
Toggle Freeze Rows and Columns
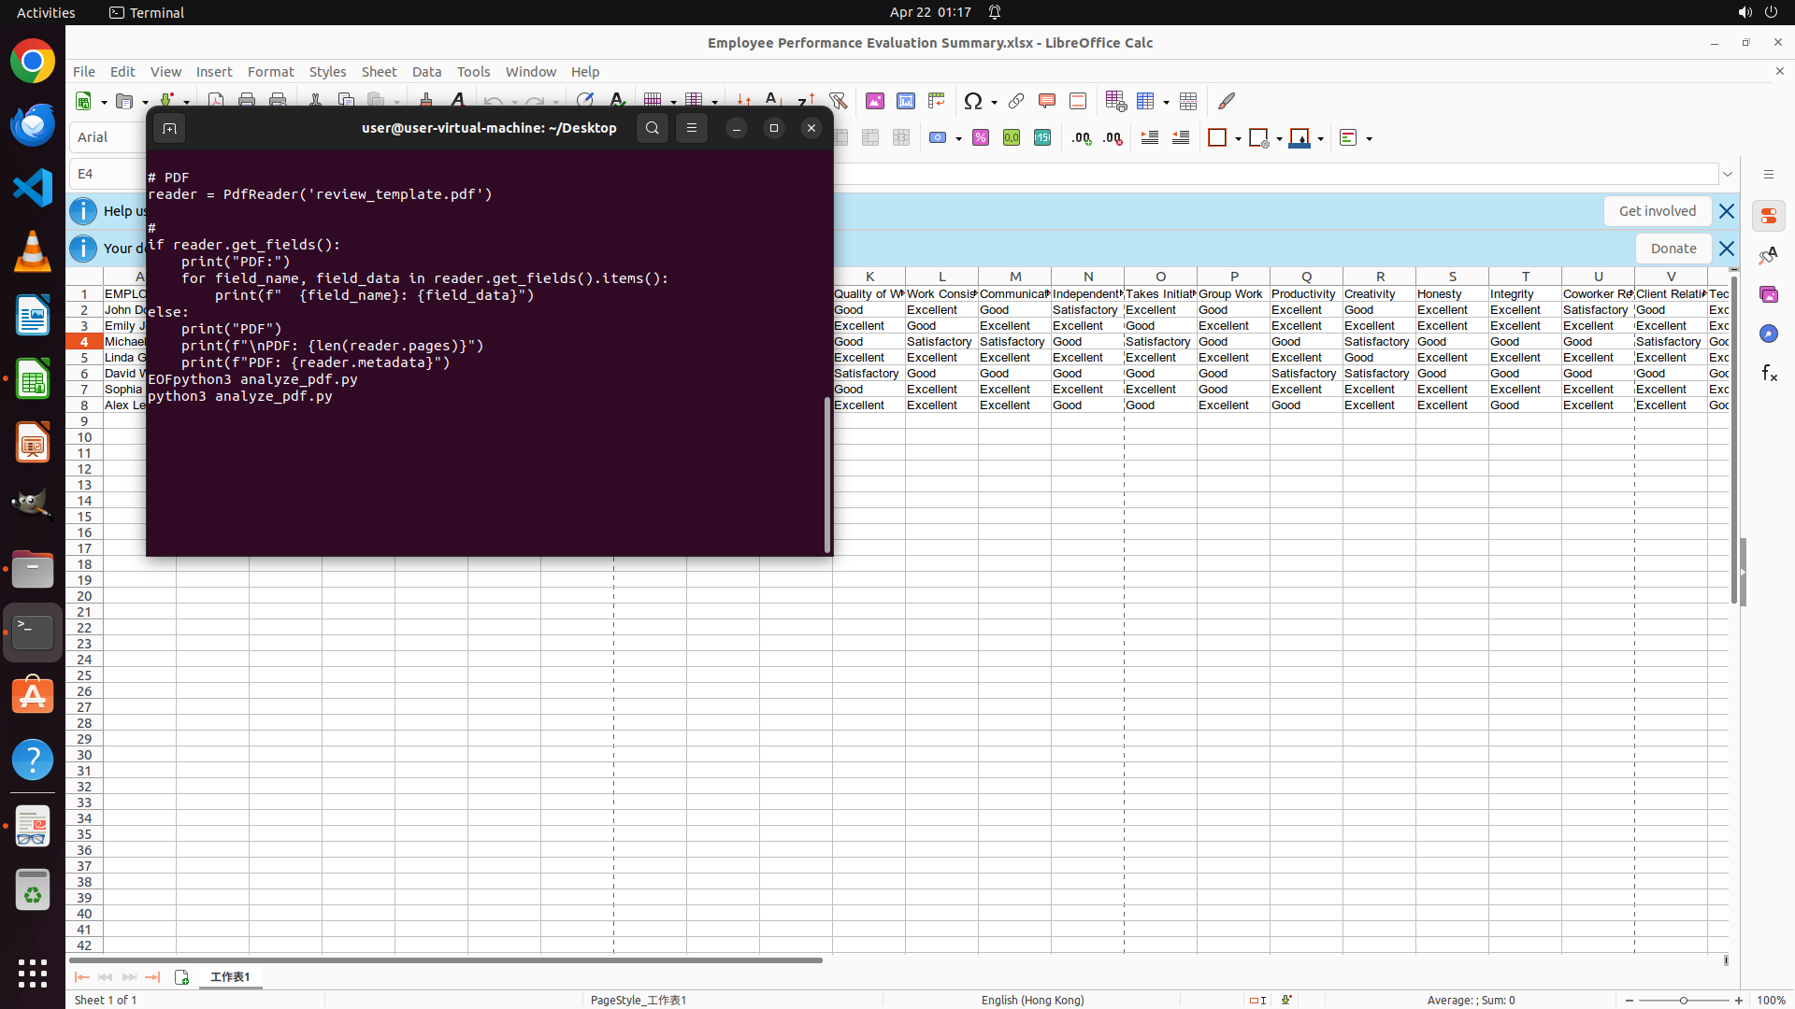point(1146,101)
